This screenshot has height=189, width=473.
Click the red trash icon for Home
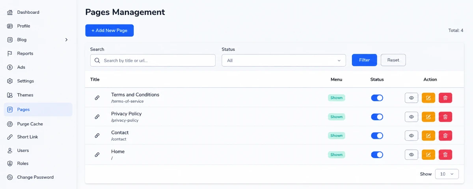[x=445, y=155]
